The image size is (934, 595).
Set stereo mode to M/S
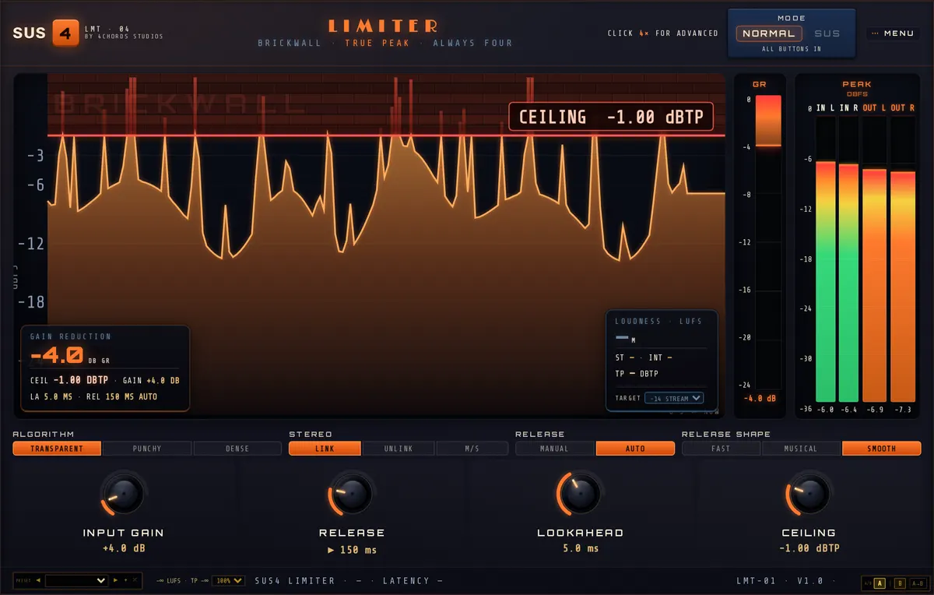coord(472,449)
